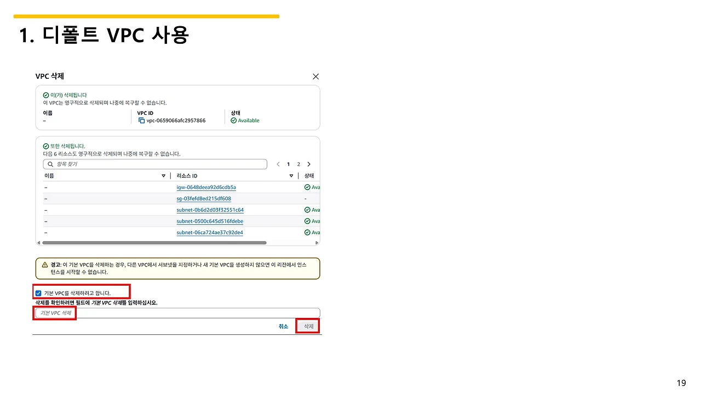
Task: Click the magnifier icon in 항목 찾기 search box
Action: [50, 164]
